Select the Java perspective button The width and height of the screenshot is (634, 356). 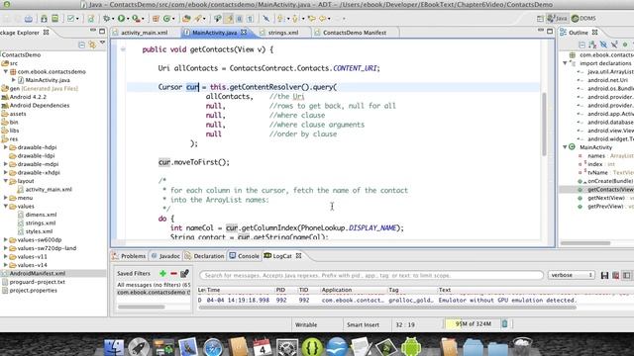558,19
